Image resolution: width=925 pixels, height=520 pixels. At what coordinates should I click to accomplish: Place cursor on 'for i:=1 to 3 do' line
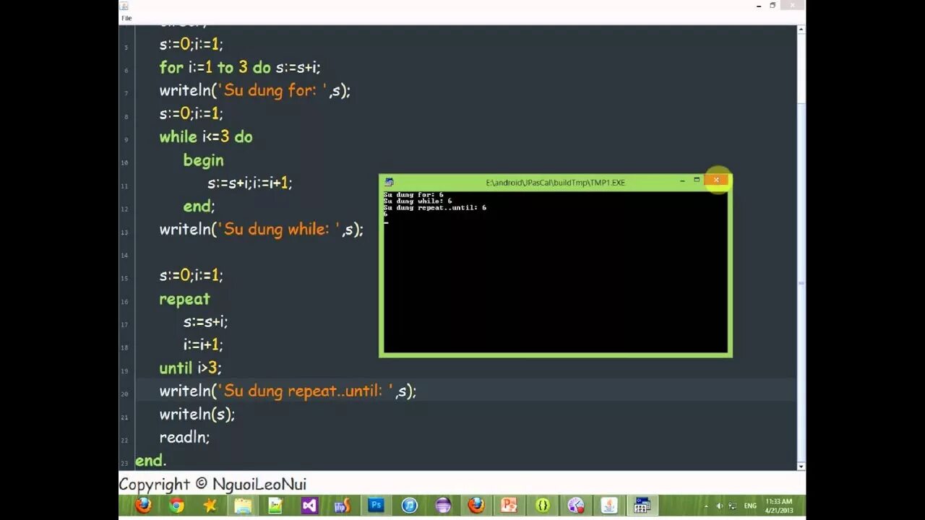(x=240, y=67)
